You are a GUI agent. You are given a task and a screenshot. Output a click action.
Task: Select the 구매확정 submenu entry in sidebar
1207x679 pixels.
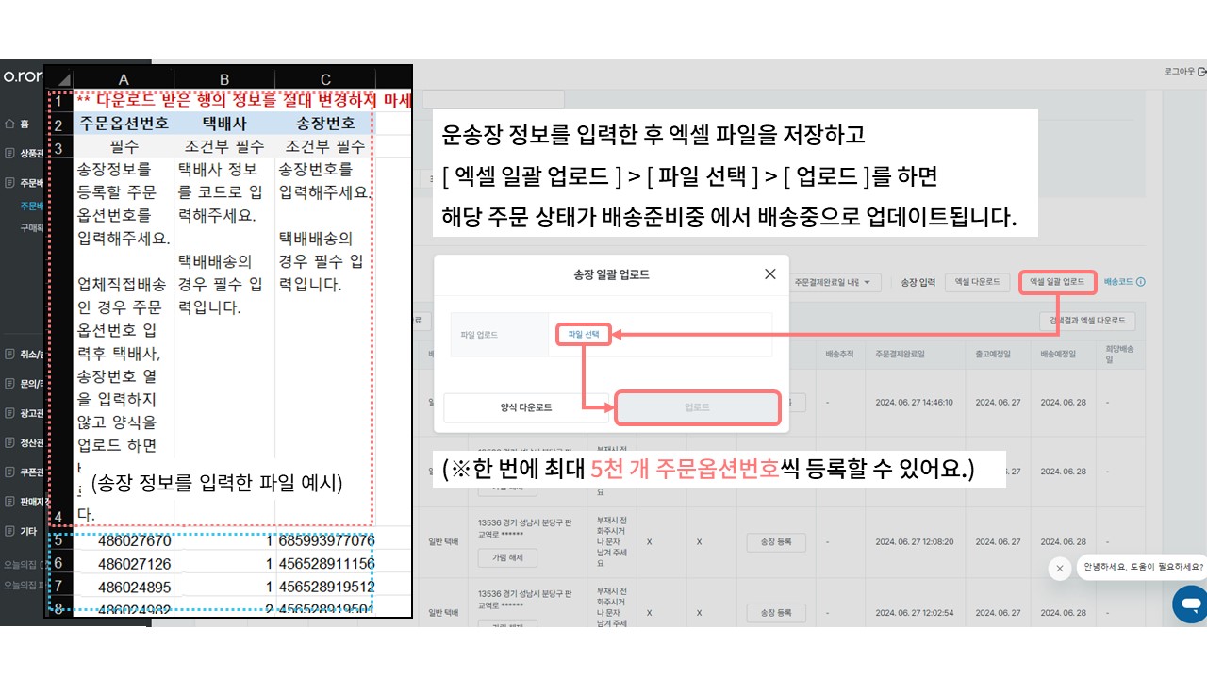(x=31, y=227)
